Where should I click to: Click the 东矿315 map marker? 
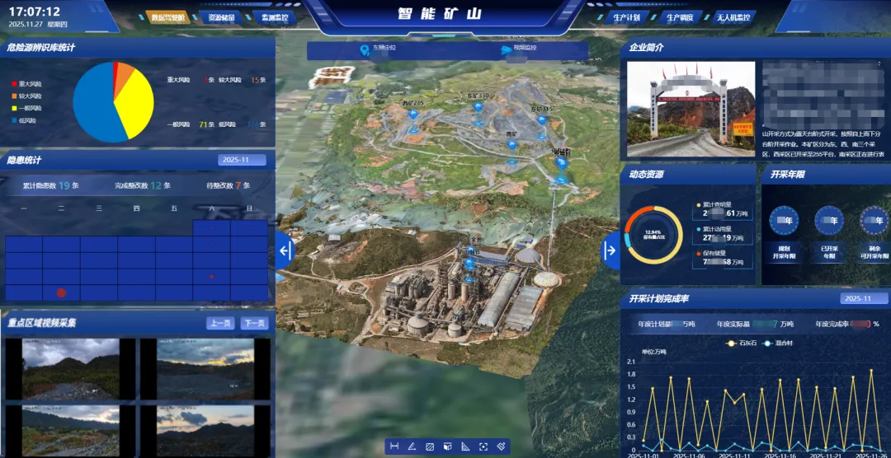[541, 120]
